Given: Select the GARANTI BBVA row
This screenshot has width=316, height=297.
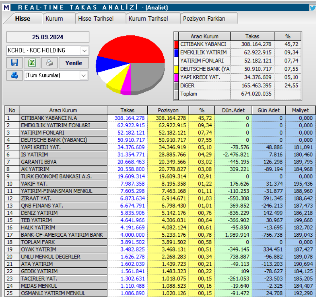Looking at the screenshot, I should 160,162.
